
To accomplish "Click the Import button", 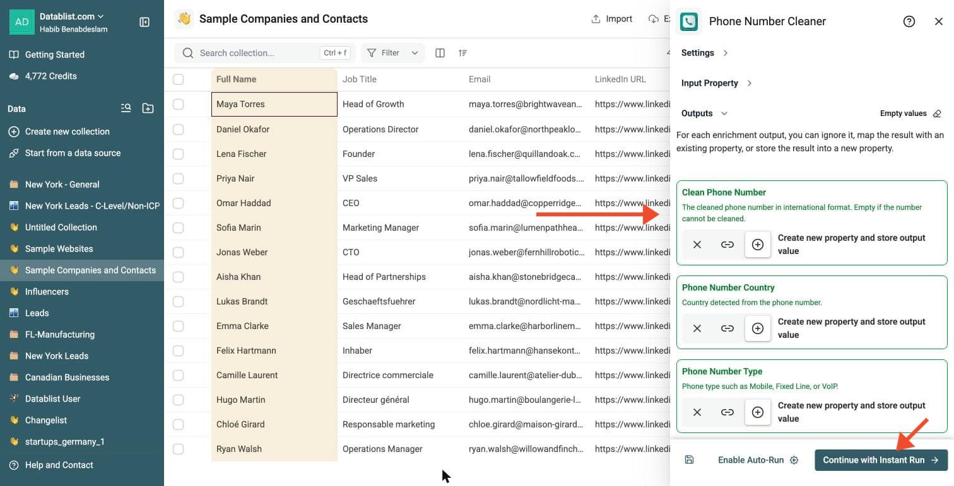I will 611,19.
